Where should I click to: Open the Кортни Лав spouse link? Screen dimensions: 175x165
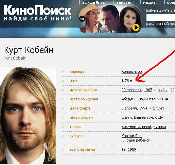pos(132,136)
